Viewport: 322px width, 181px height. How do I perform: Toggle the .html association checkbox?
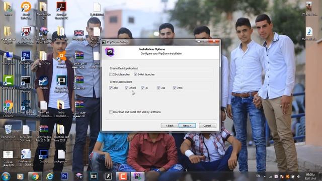pyautogui.click(x=175, y=87)
